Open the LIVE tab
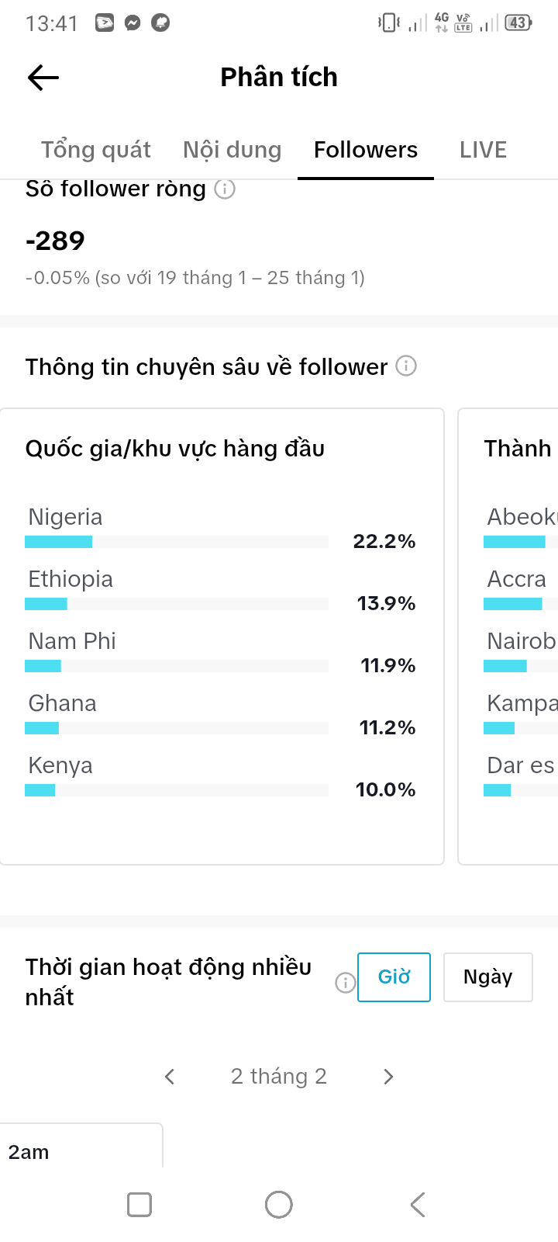The width and height of the screenshot is (558, 1242). 483,150
